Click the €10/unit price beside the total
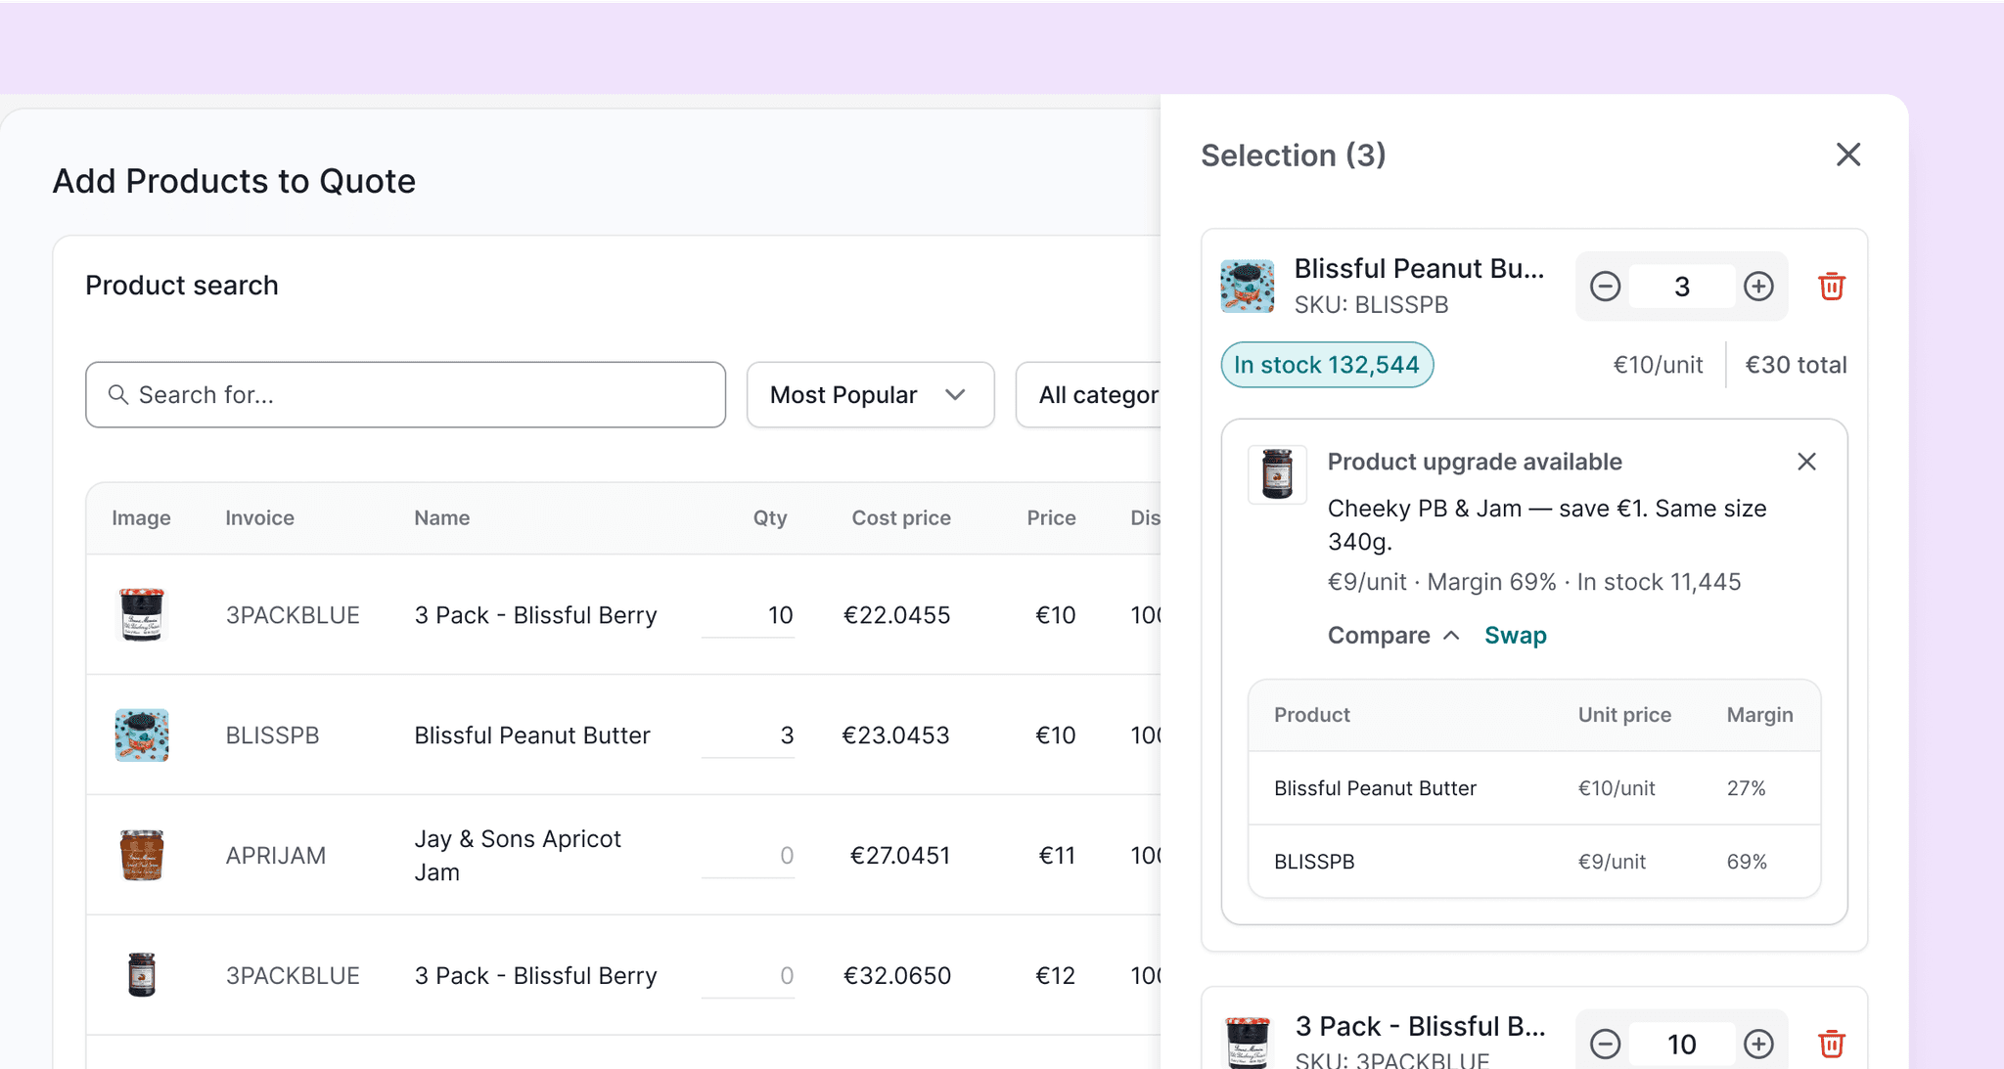Viewport: 2004px width, 1069px height. (x=1658, y=365)
